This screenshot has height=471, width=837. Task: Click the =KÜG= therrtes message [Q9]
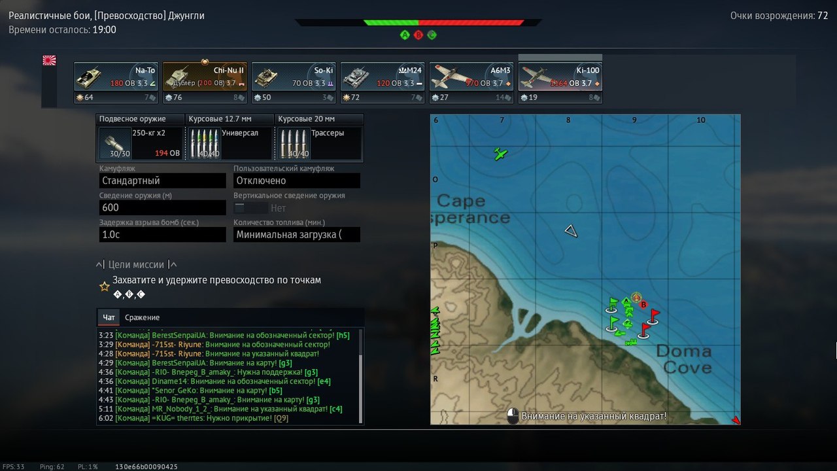point(194,418)
